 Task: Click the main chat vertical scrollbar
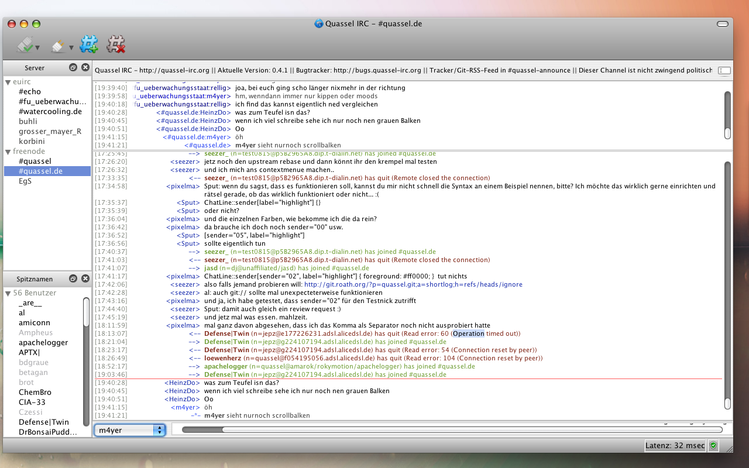coord(727,285)
